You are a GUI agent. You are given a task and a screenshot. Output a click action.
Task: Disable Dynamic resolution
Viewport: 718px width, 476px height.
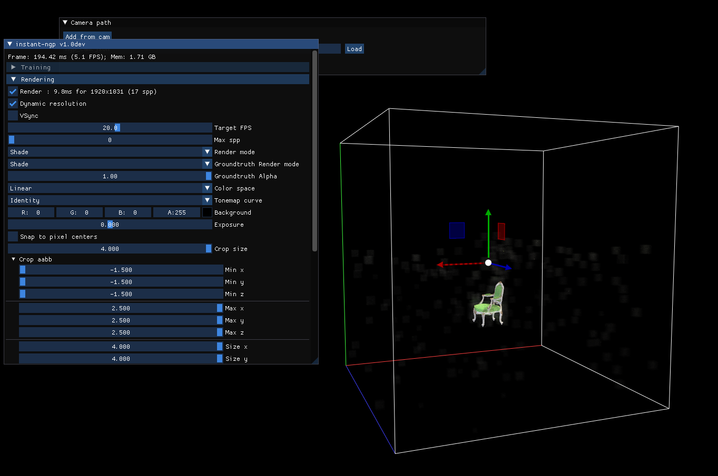coord(12,103)
